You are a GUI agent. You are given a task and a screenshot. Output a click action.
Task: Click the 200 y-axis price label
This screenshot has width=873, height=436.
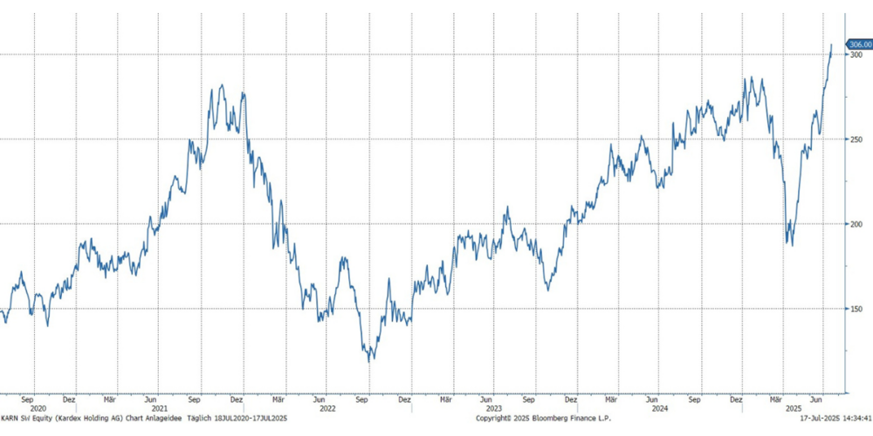tap(856, 224)
